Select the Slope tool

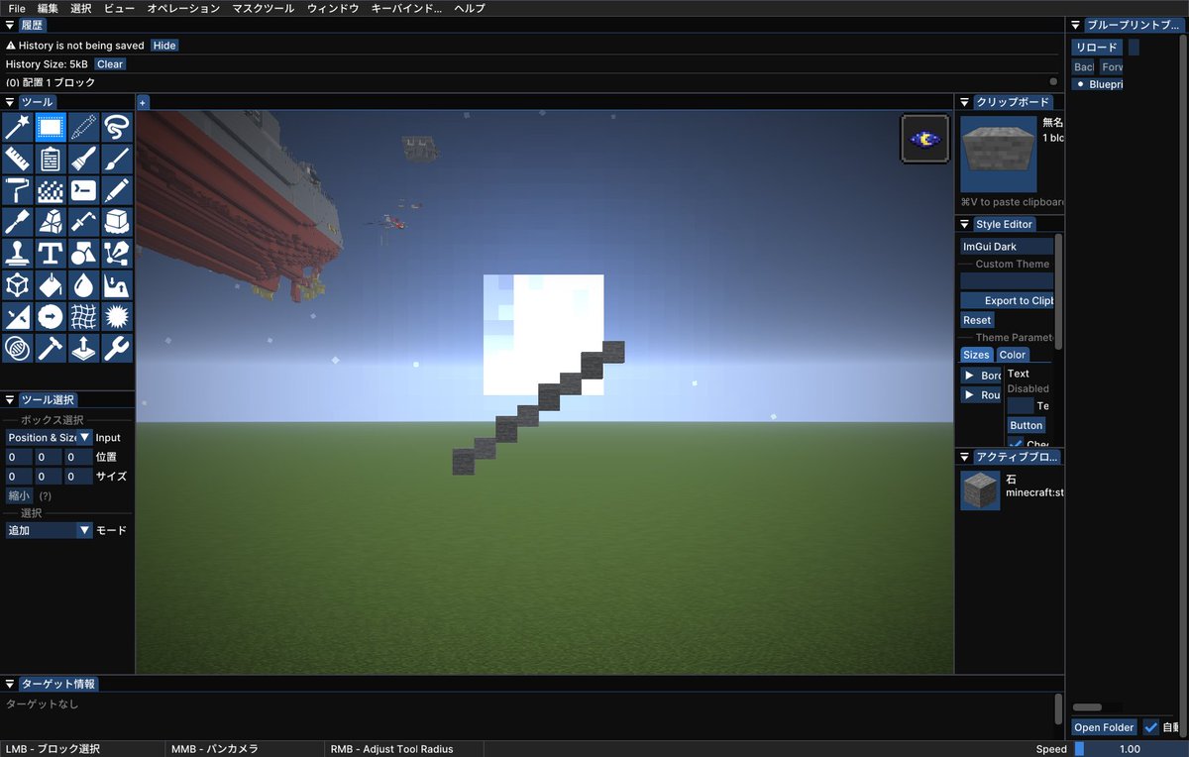tap(18, 317)
